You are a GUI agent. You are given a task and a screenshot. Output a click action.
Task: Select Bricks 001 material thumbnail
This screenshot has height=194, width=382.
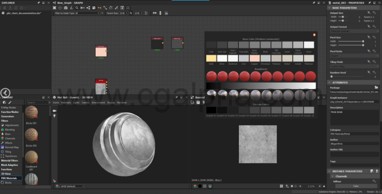(x=31, y=113)
